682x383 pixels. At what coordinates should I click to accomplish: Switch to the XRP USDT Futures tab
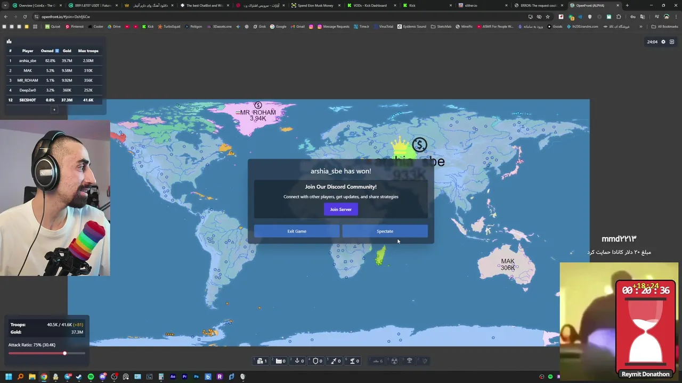93,5
